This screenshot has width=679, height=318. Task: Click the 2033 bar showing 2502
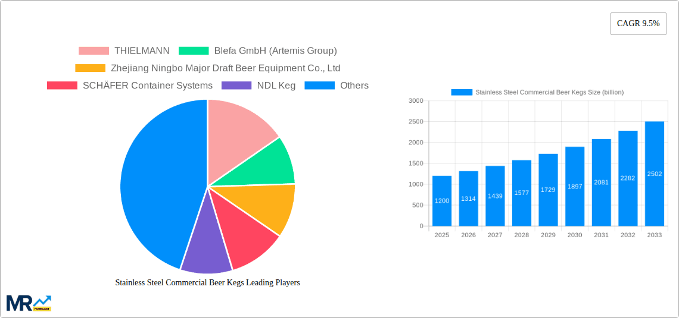(x=655, y=174)
